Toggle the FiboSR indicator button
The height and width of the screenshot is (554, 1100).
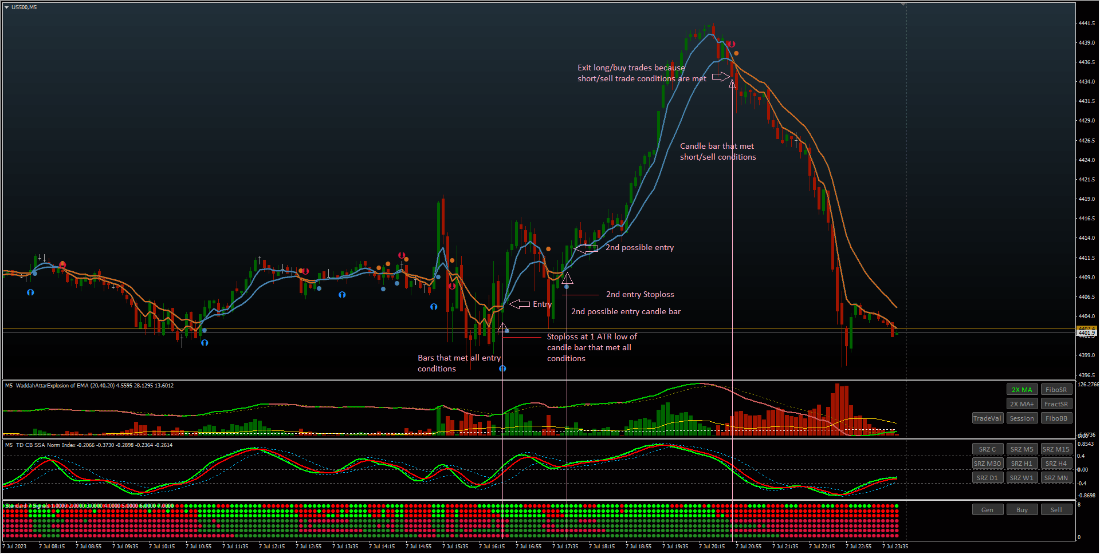coord(1056,390)
